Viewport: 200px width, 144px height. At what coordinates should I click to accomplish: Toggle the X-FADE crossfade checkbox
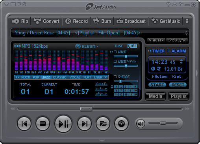(x=115, y=77)
